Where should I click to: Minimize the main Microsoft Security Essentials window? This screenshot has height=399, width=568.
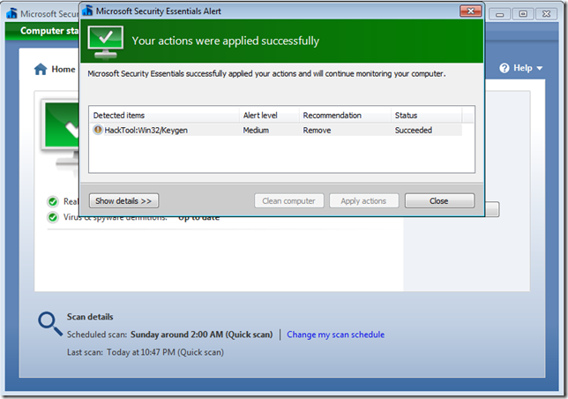[x=499, y=14]
